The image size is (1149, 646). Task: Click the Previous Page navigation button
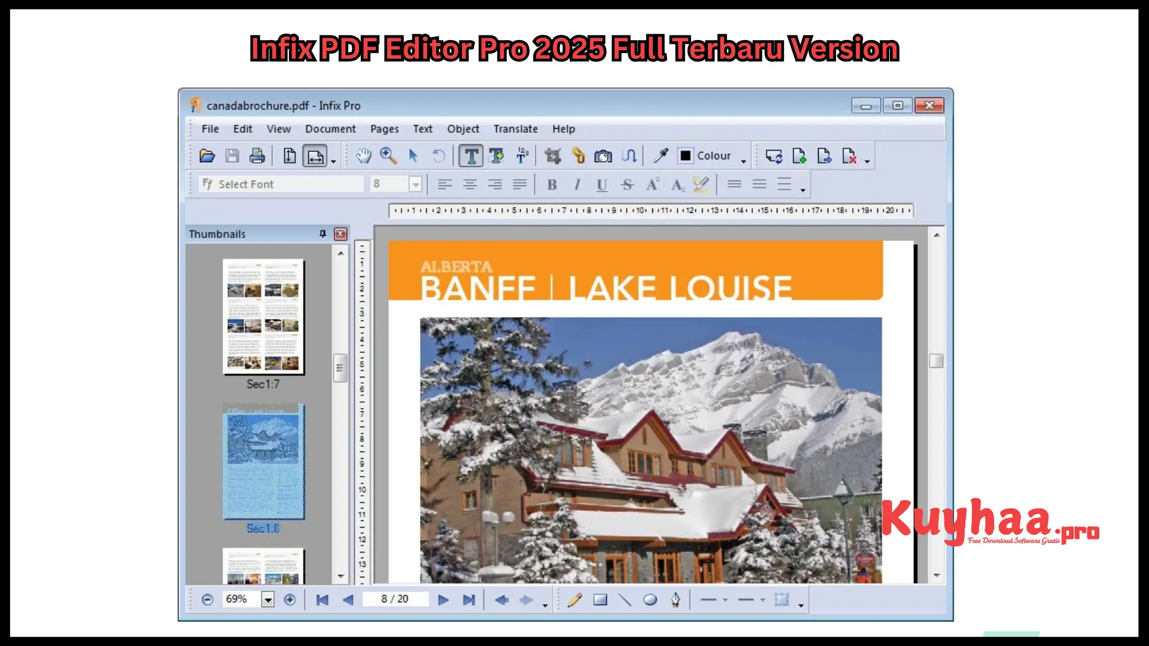[348, 599]
